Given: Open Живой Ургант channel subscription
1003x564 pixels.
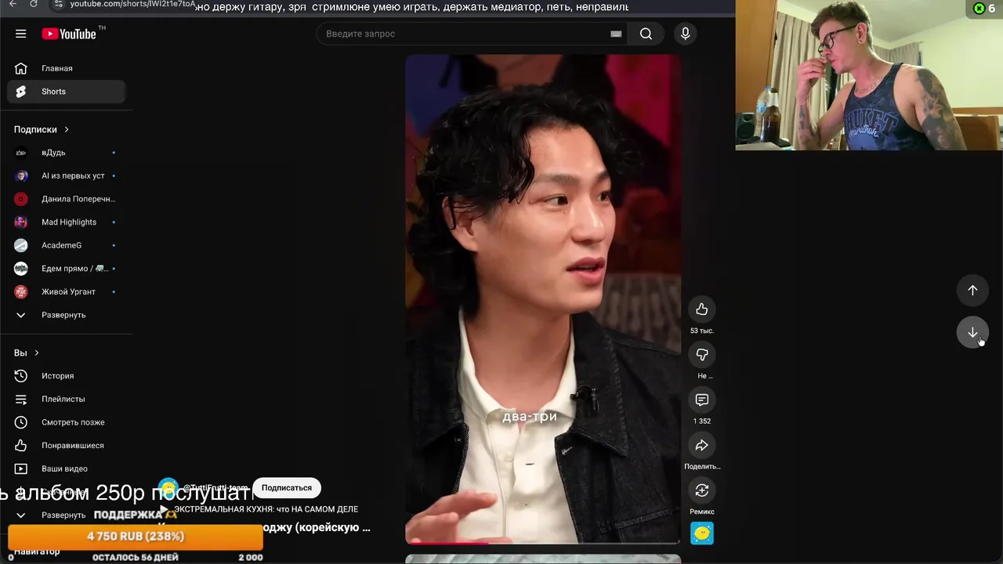Looking at the screenshot, I should 67,291.
